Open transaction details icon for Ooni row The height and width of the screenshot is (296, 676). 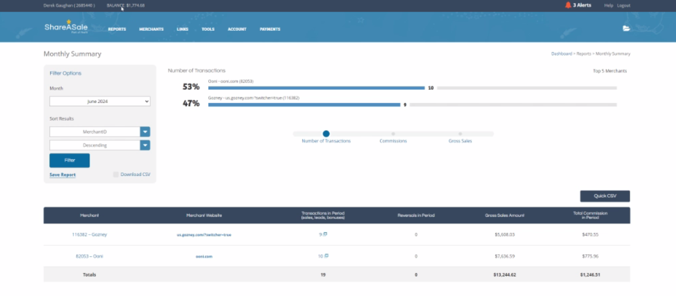point(326,256)
